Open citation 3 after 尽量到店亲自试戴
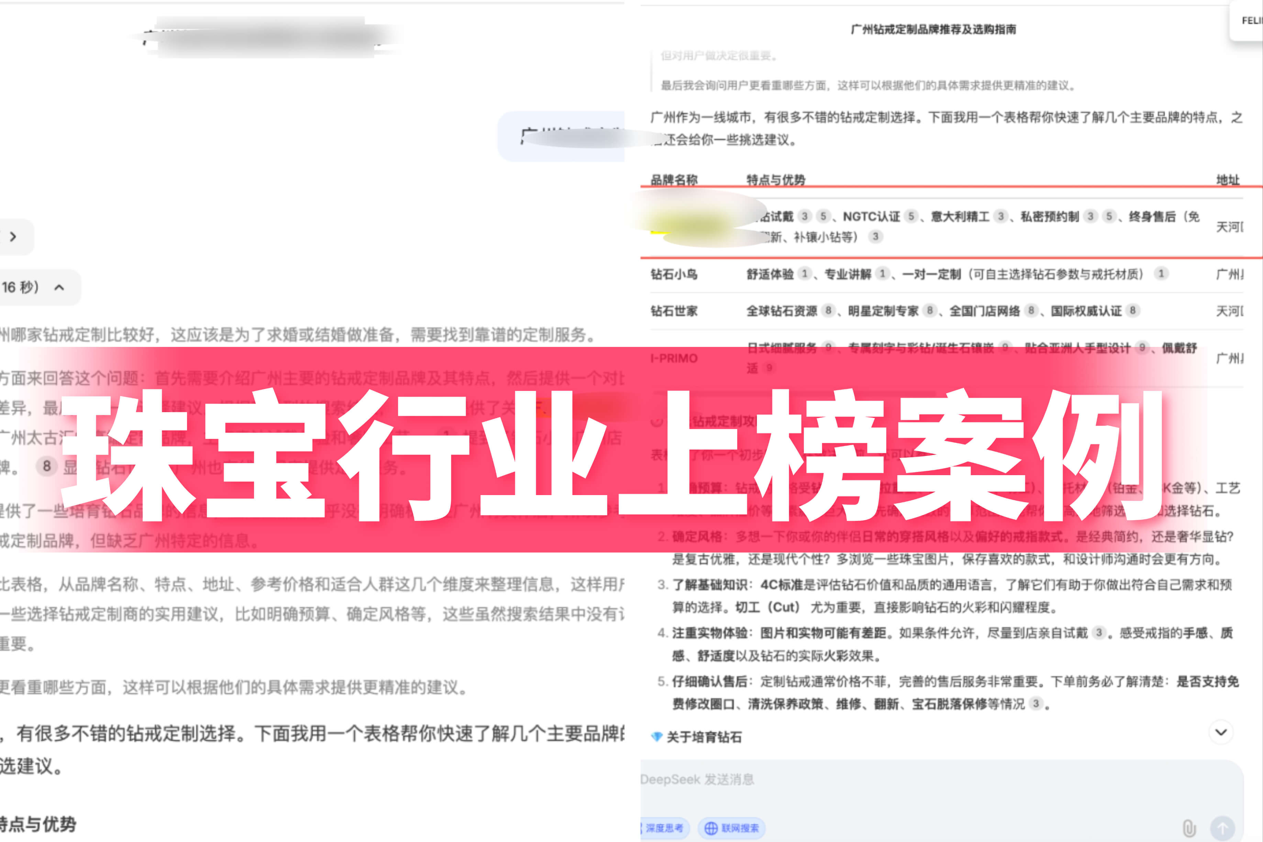 pos(1099,633)
